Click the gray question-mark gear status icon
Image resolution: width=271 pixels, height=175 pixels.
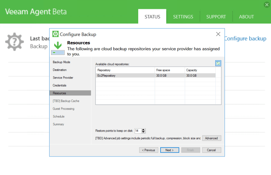pos(15,42)
